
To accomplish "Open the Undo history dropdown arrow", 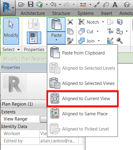I will 60,5.
